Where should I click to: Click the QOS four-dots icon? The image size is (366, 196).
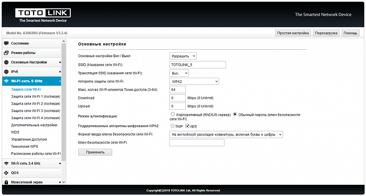6,173
